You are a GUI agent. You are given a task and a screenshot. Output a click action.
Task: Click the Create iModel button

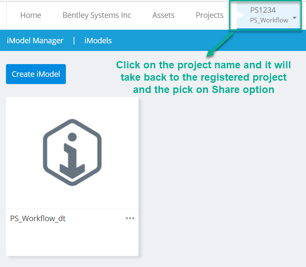coord(36,74)
